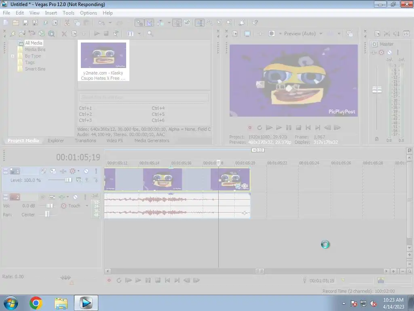The image size is (414, 311).
Task: Select the Media Bins folder
Action: [35, 49]
